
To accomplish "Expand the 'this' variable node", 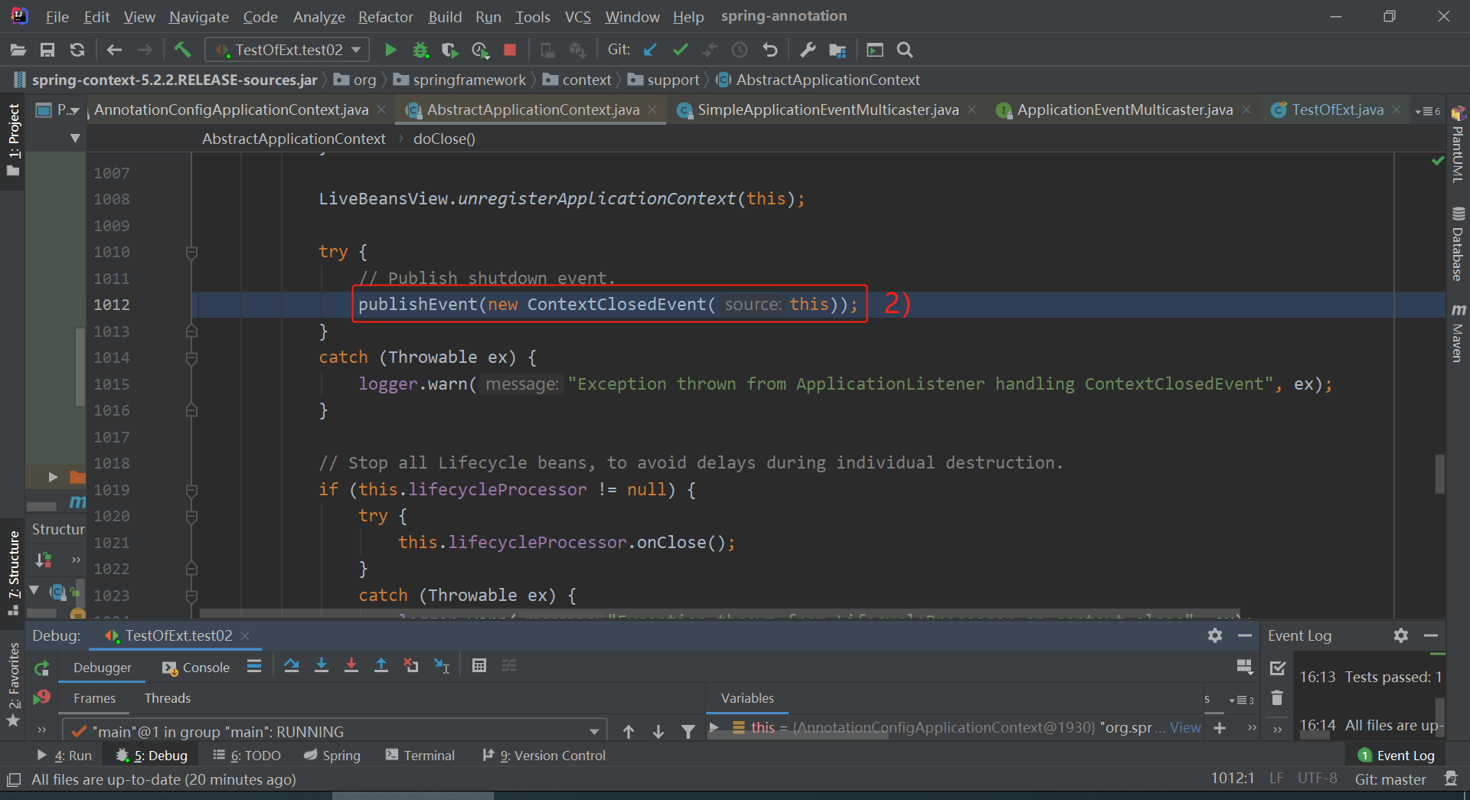I will tap(714, 727).
